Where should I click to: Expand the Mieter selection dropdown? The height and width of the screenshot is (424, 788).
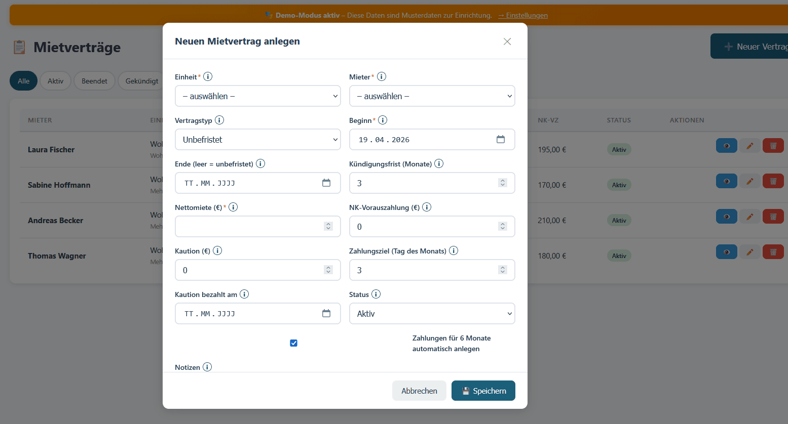click(432, 96)
